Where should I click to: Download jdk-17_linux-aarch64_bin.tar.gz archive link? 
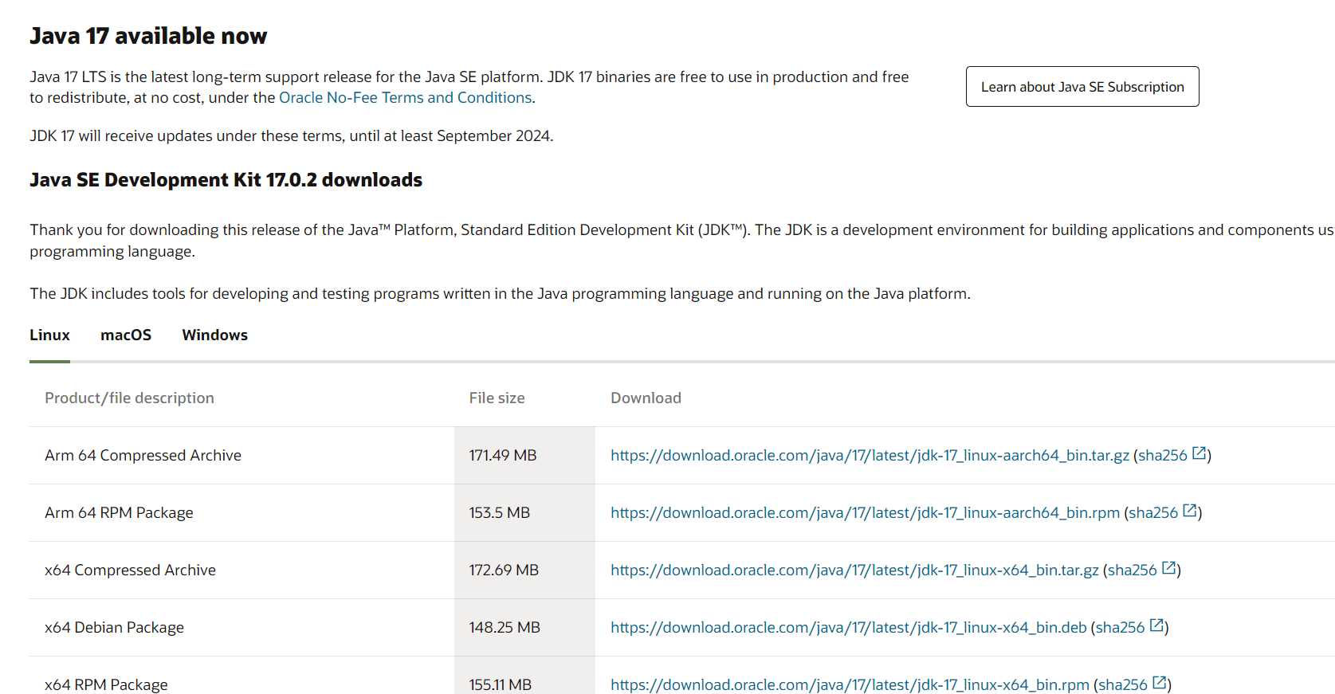(870, 456)
